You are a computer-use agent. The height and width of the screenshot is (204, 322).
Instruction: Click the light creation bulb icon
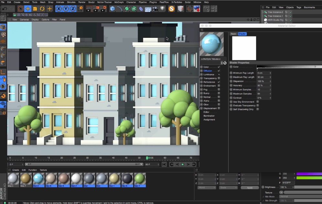162,8
